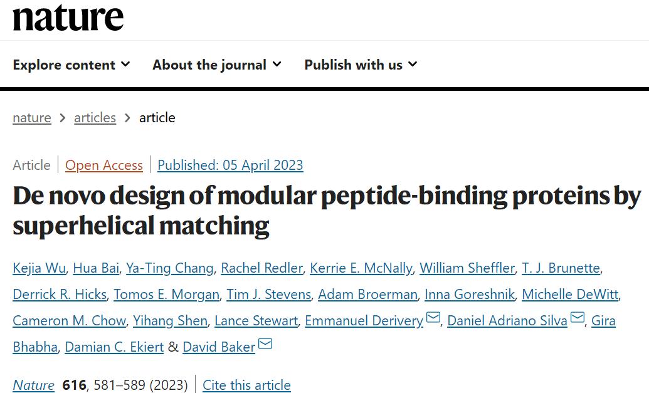Open the Open Access link
This screenshot has width=649, height=393.
(104, 165)
